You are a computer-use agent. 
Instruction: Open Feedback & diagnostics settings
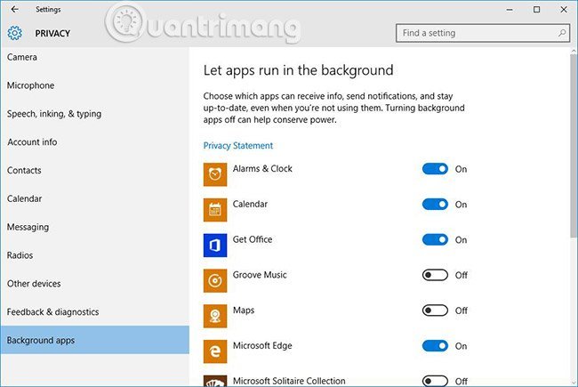tap(52, 312)
